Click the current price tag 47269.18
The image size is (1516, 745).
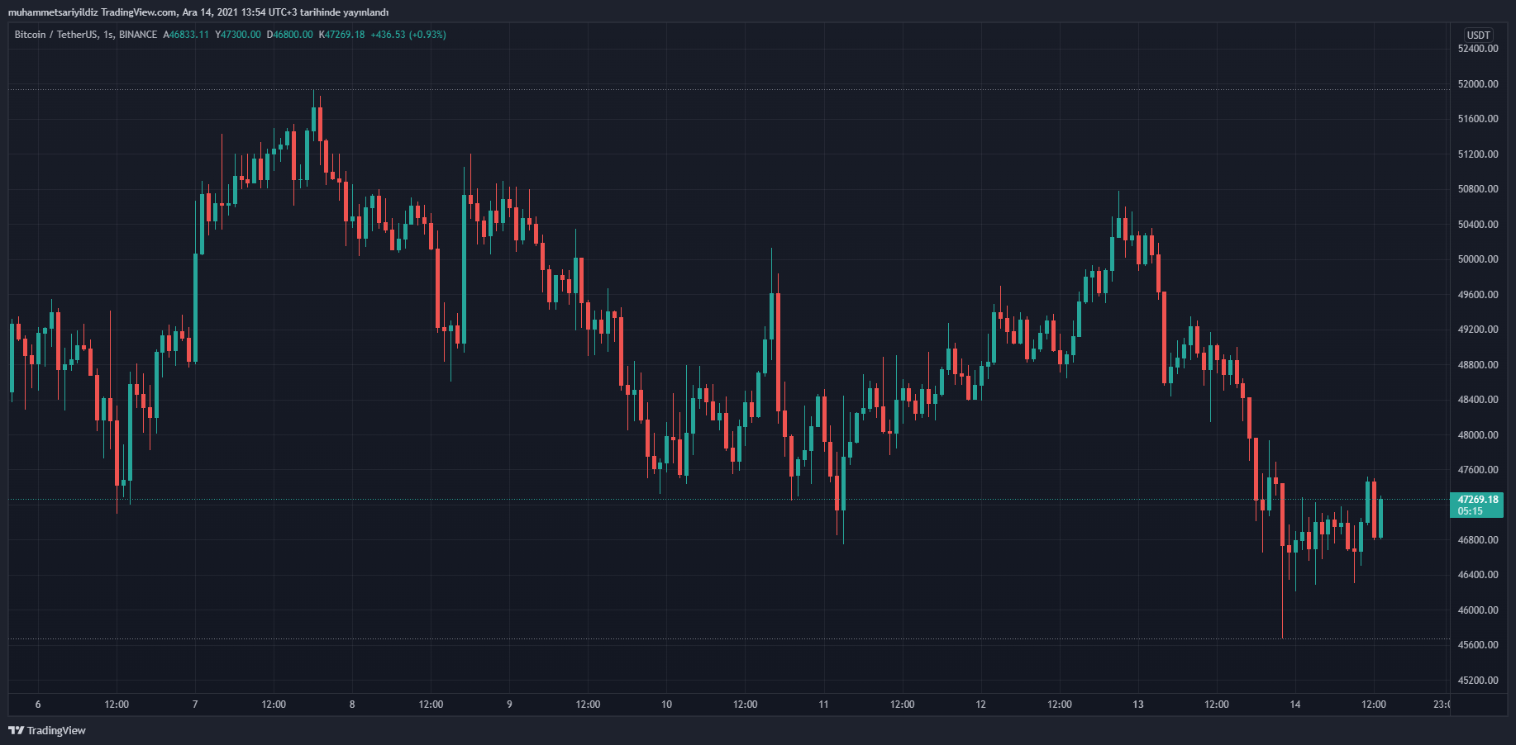click(1477, 500)
